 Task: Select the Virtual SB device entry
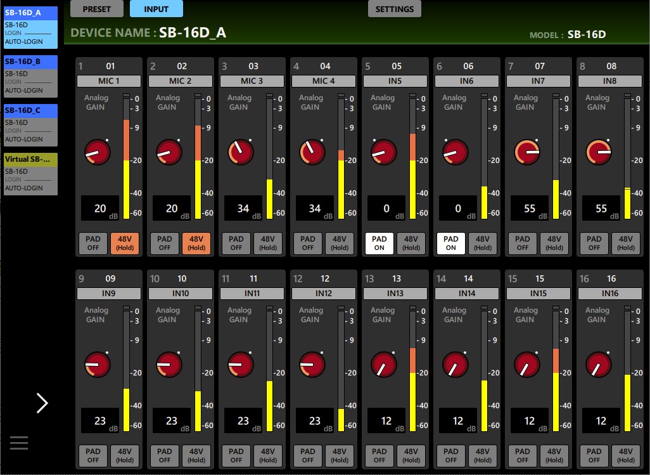[x=30, y=173]
